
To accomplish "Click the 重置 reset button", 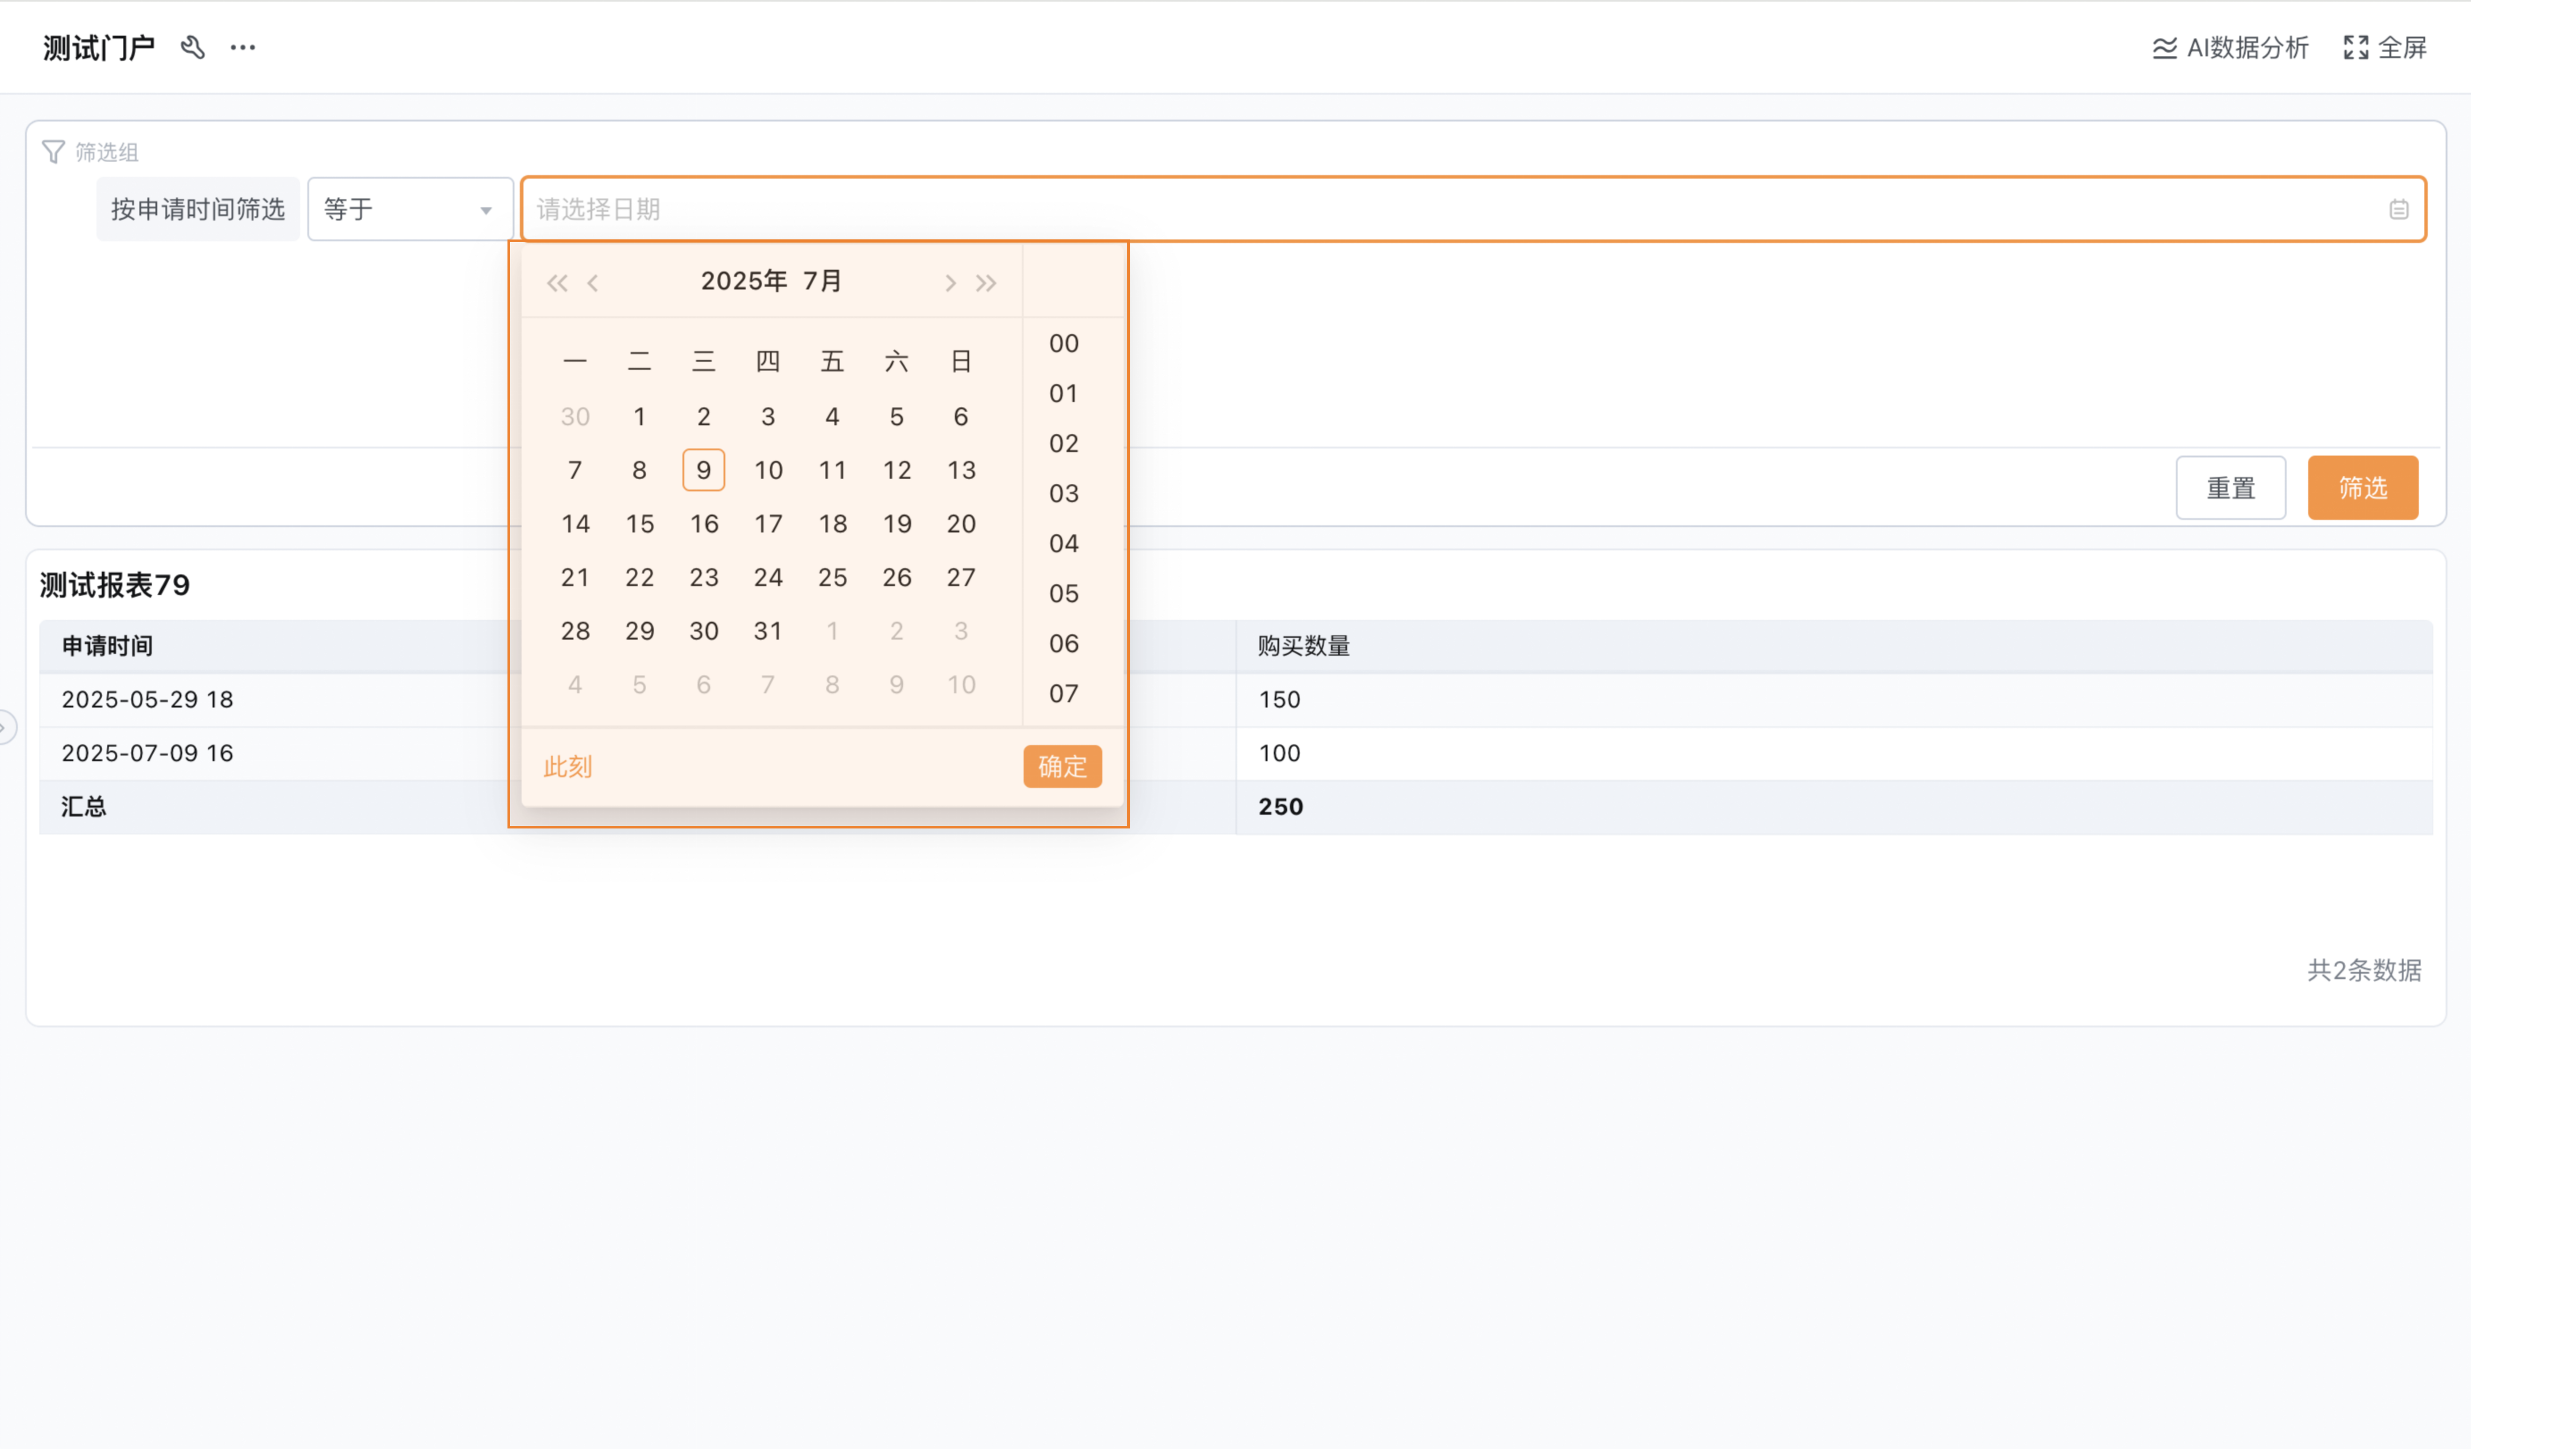I will click(x=2231, y=488).
